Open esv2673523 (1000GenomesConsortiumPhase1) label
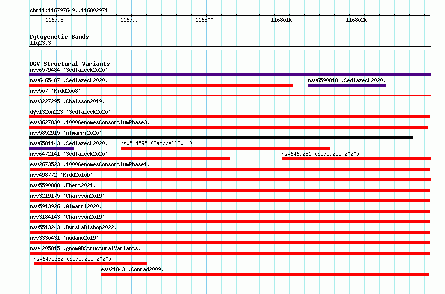The height and width of the screenshot is (294, 445). click(90, 164)
